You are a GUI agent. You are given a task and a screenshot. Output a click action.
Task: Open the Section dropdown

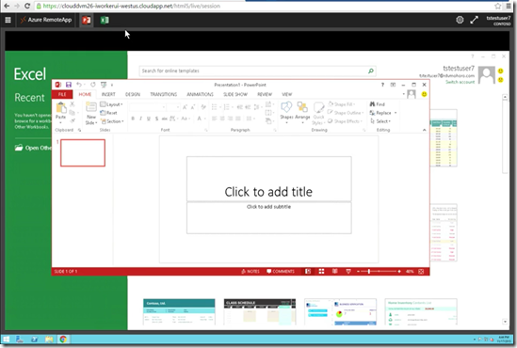[x=112, y=121]
